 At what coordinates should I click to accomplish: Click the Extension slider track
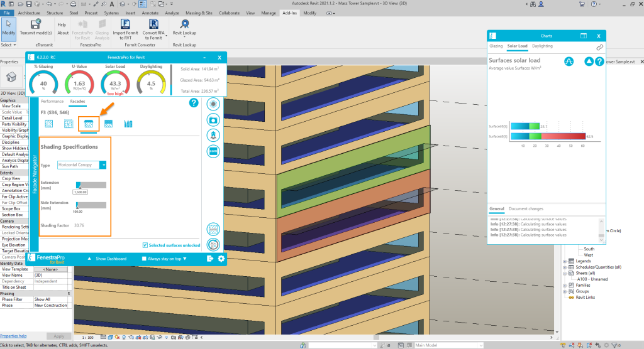(x=91, y=185)
